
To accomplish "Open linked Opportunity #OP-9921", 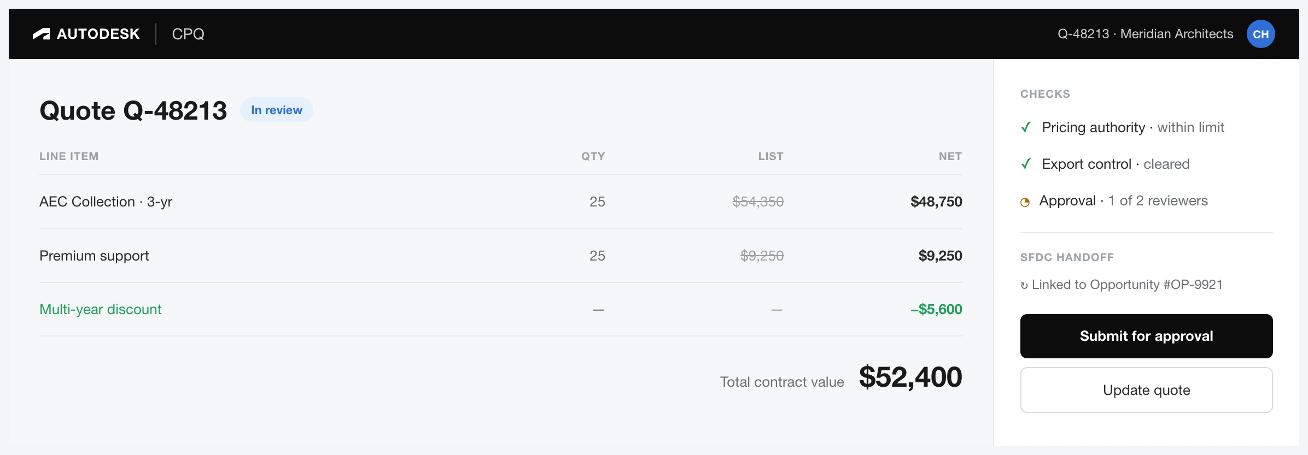I will (x=1127, y=285).
